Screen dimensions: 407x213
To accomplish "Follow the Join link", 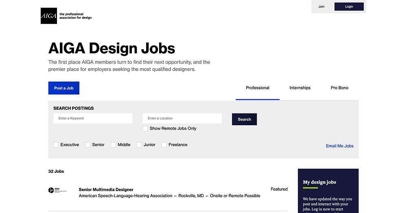I will click(322, 7).
